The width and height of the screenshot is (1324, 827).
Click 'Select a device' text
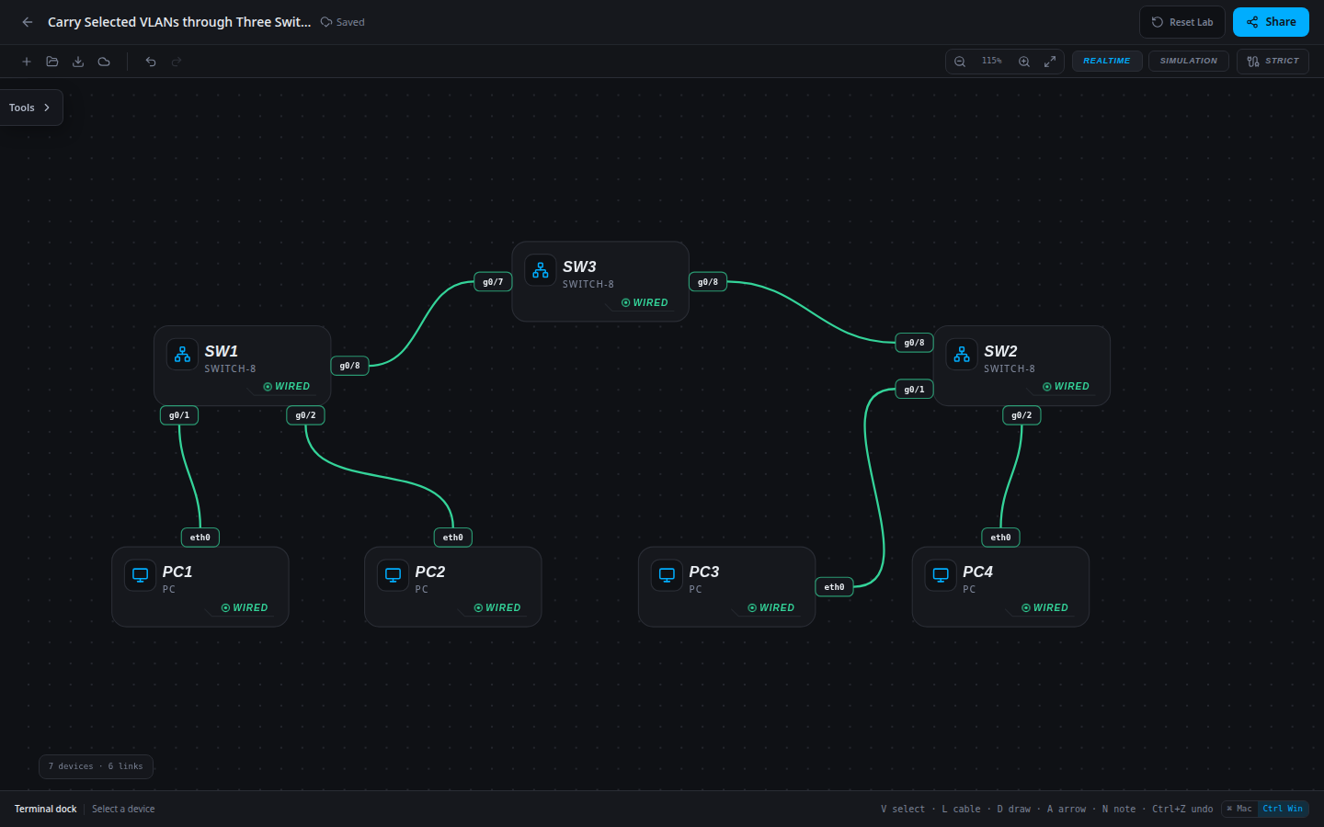point(123,809)
